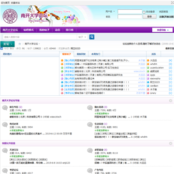The height and width of the screenshot is (174, 174).
Task: Click the [4] count beside 大迅迅
Action: pyautogui.click(x=170, y=60)
